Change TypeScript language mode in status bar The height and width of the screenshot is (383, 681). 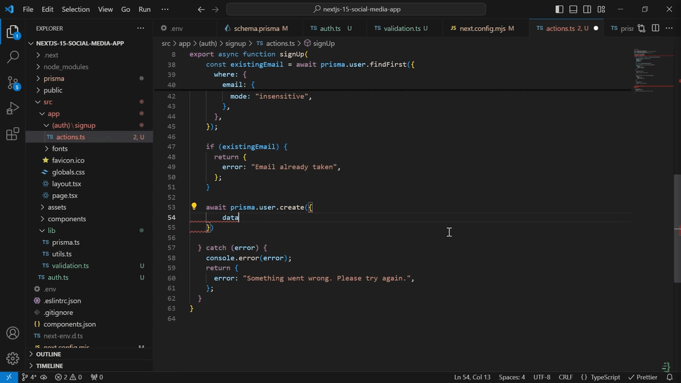601,377
